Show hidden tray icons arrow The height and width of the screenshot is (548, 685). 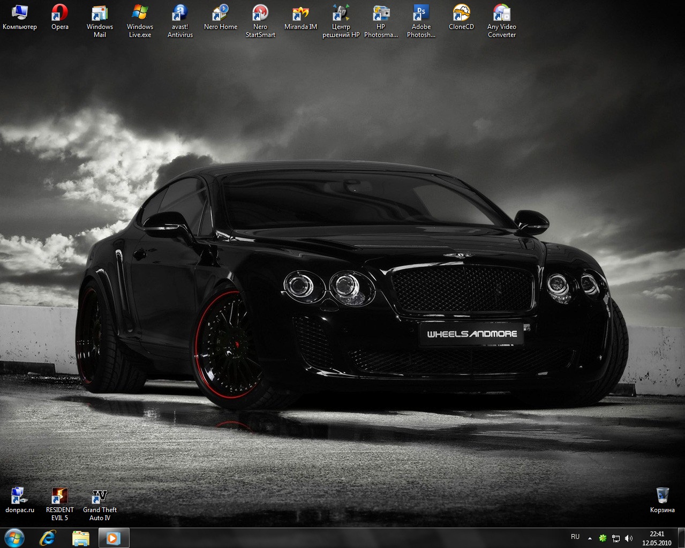coord(590,538)
